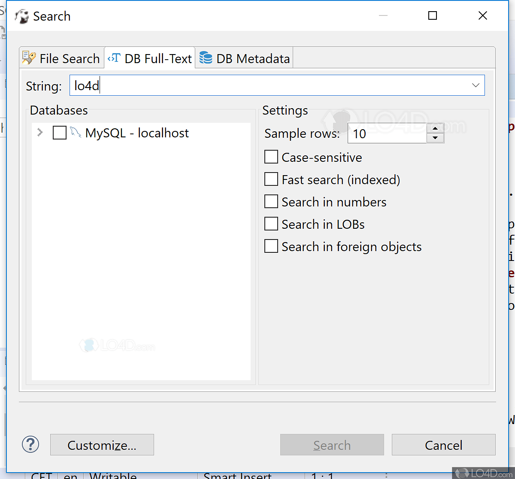Increase Sample rows with the up arrow

point(436,128)
